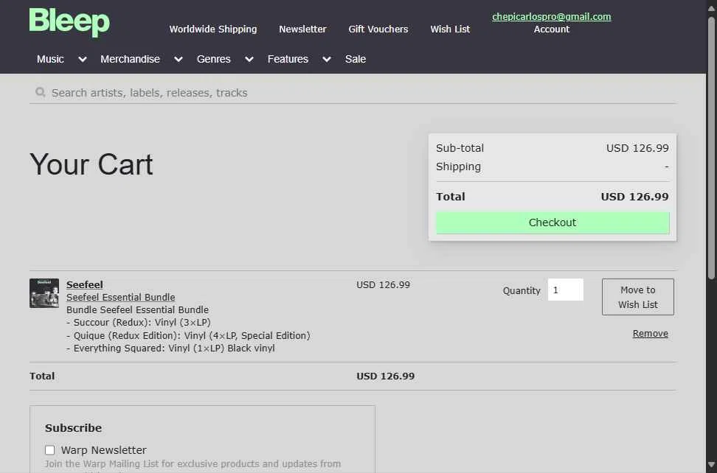717x473 pixels.
Task: Click the Seefeel album thumbnail
Action: (44, 293)
